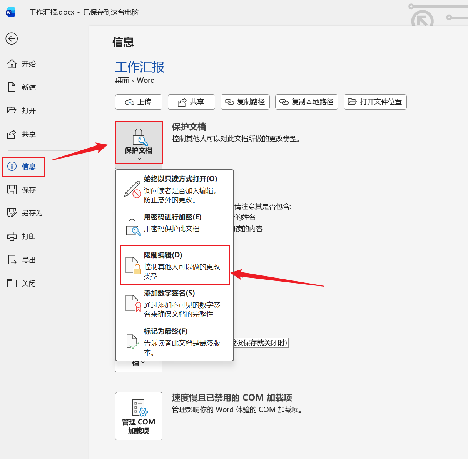Select 关闭 to close the document
Image resolution: width=468 pixels, height=459 pixels.
click(27, 283)
